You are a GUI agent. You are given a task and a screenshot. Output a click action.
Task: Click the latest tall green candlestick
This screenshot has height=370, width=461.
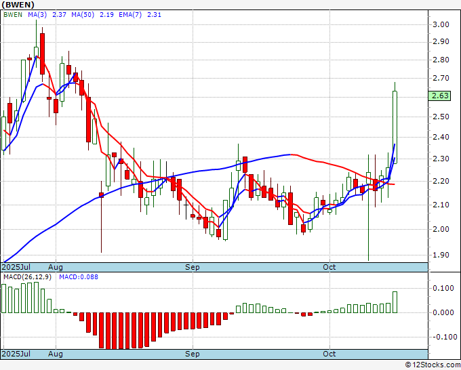395,127
